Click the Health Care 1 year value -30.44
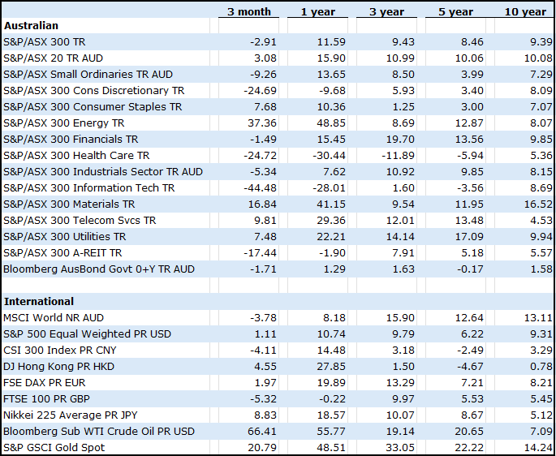The image size is (556, 456). (x=329, y=155)
